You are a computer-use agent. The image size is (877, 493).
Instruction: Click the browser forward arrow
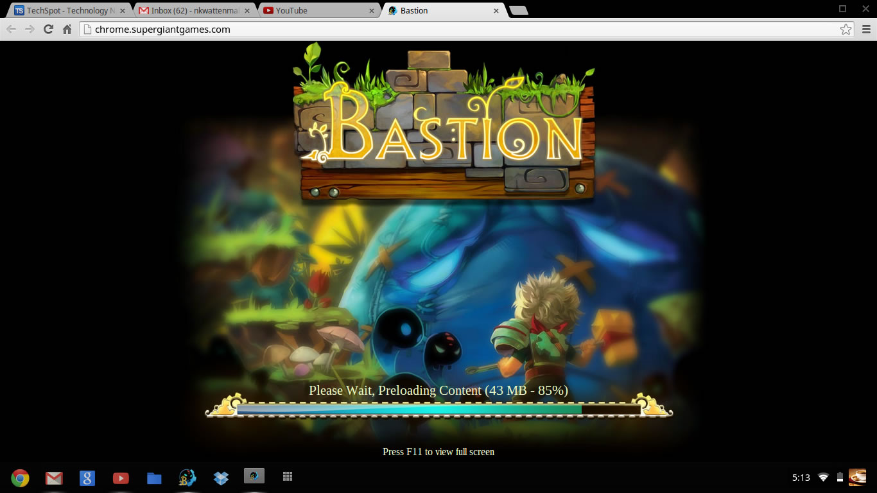(30, 29)
